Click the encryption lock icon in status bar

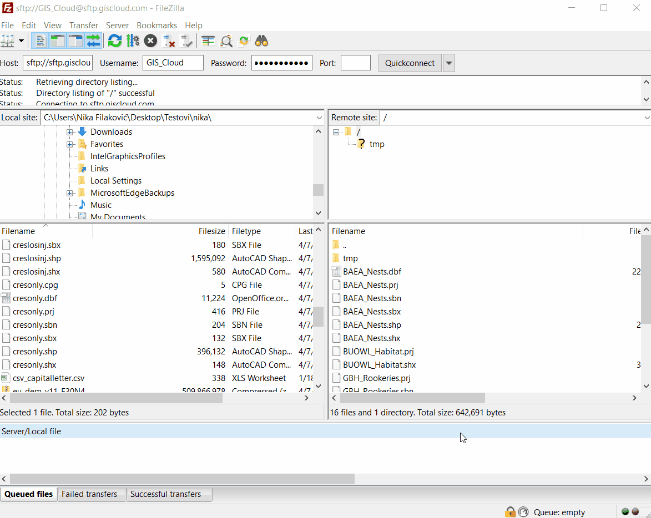pyautogui.click(x=510, y=512)
